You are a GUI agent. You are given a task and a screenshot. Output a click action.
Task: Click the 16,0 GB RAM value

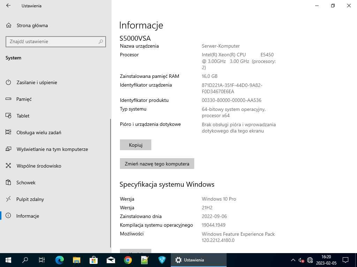[x=210, y=76]
